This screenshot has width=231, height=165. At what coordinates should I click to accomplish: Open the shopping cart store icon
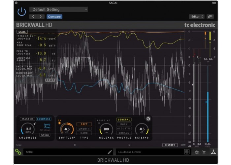pos(204,152)
